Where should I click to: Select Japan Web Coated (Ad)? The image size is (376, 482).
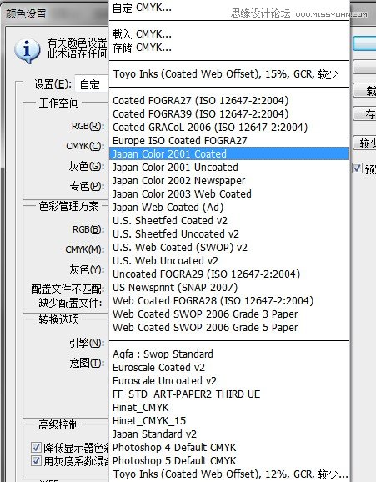tap(229, 207)
